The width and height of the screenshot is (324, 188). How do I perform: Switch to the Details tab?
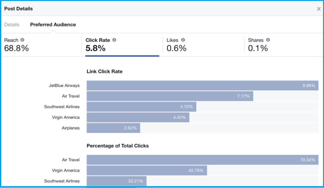click(x=12, y=25)
